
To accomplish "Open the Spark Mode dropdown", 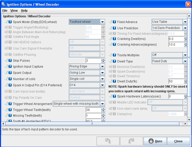I will [x=102, y=22].
